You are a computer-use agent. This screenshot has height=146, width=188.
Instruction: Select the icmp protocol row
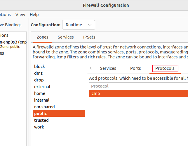[x=138, y=93]
